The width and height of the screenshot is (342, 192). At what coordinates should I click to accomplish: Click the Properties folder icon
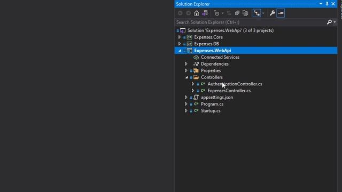pos(196,71)
